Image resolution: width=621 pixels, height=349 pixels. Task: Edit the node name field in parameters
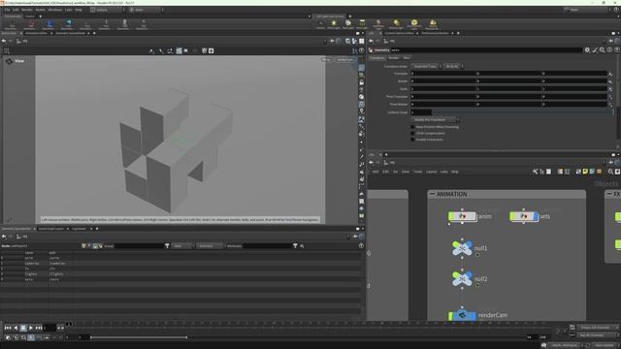tap(486, 49)
